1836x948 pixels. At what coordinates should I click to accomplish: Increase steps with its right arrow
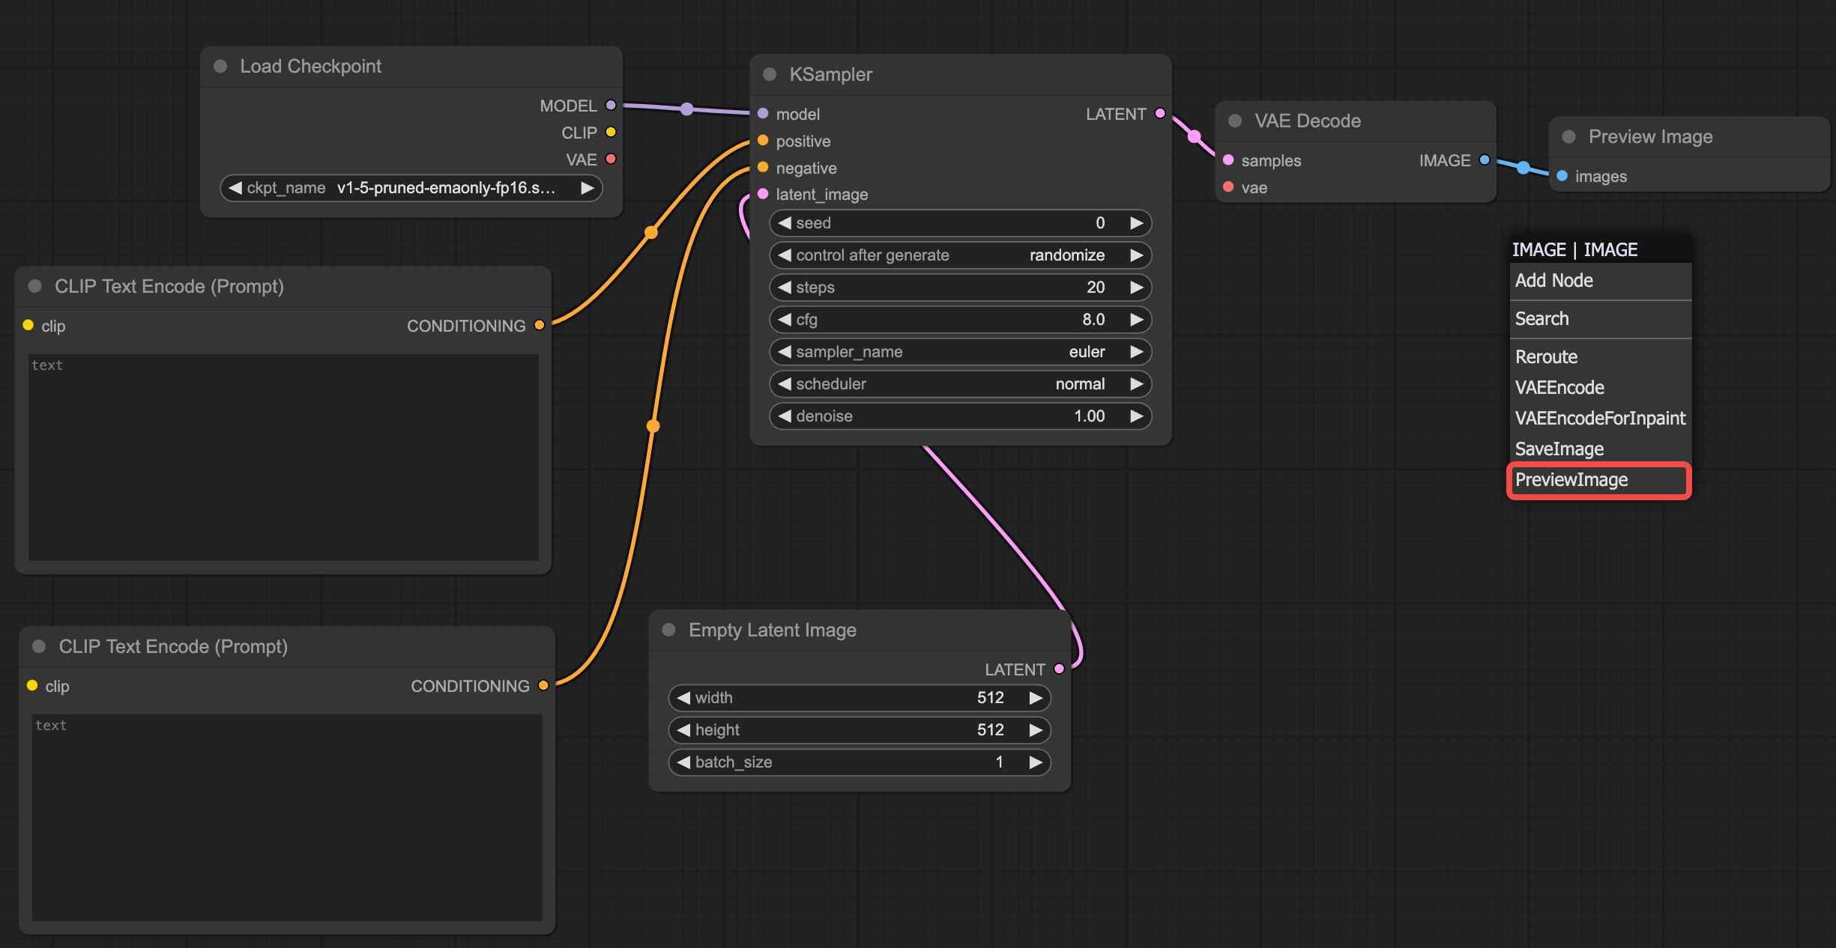tap(1137, 288)
